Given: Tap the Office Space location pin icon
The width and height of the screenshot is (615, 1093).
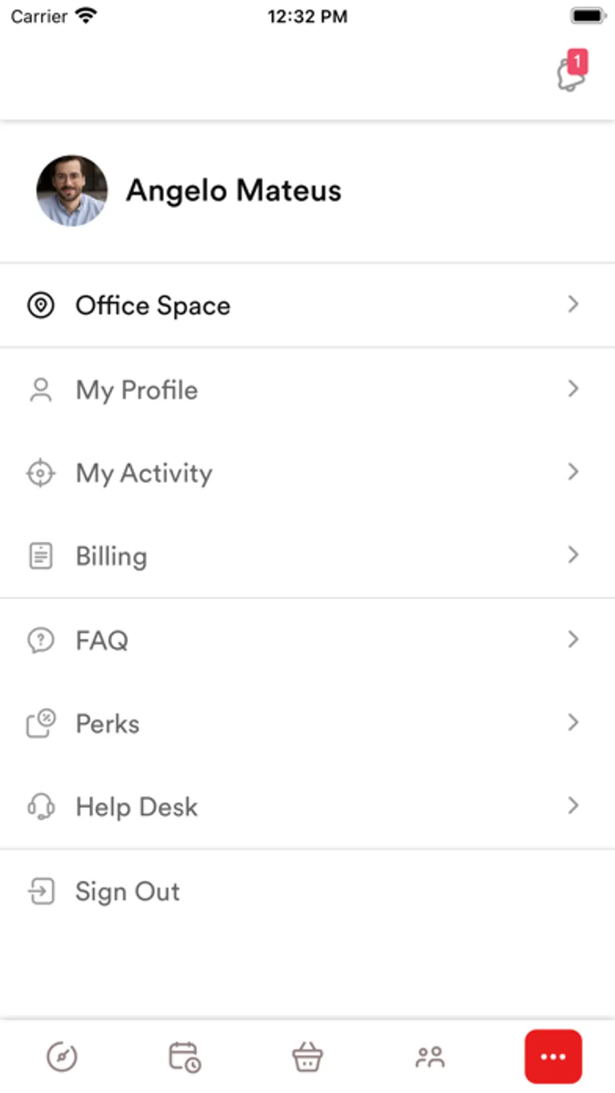Looking at the screenshot, I should pos(40,305).
